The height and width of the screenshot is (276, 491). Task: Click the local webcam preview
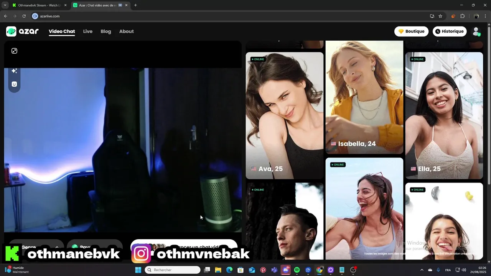click(123, 150)
